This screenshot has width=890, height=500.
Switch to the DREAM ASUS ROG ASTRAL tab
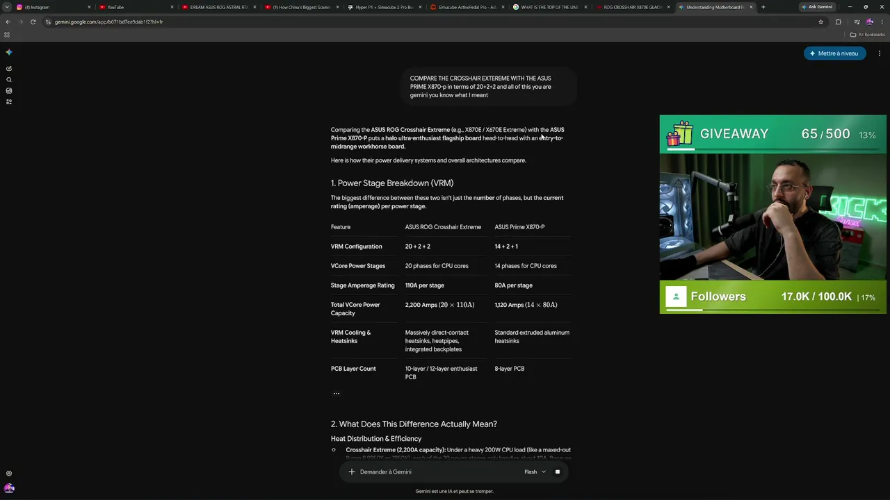[218, 7]
